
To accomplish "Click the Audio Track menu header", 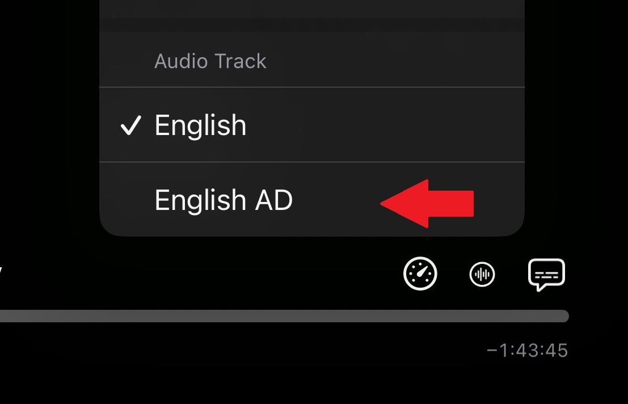I will click(x=210, y=61).
